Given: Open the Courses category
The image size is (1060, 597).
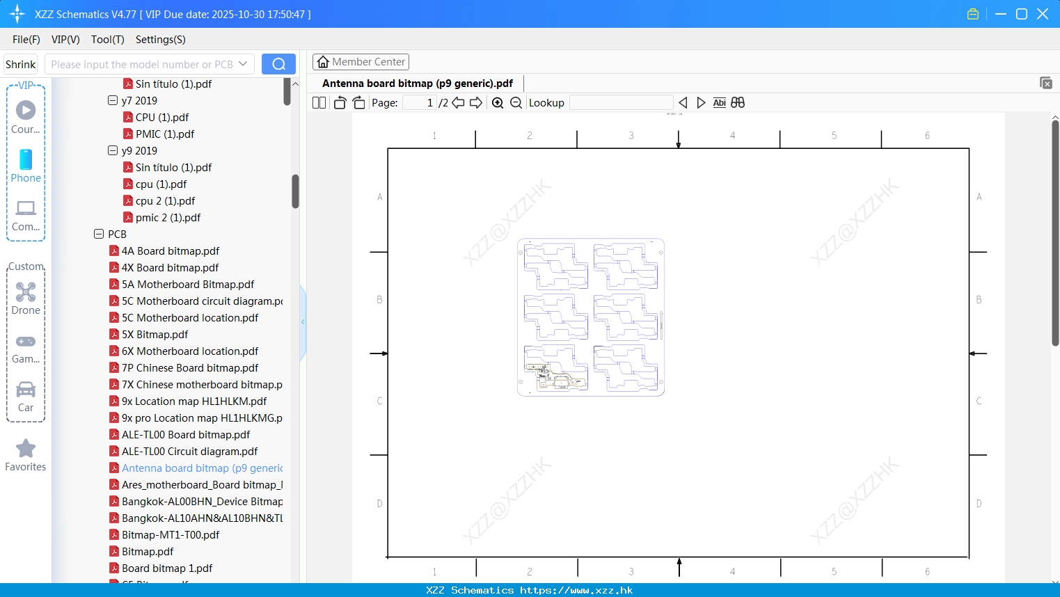Looking at the screenshot, I should 26,117.
